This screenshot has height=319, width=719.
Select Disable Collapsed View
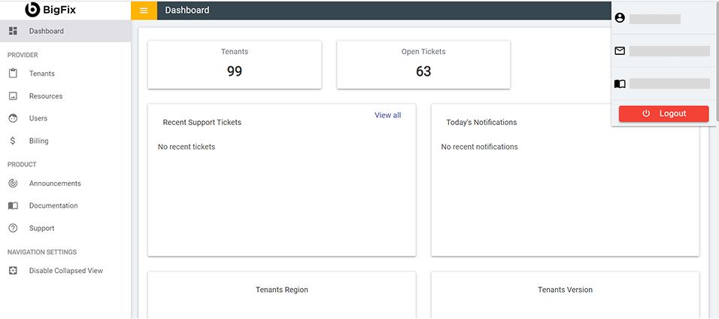tap(65, 271)
